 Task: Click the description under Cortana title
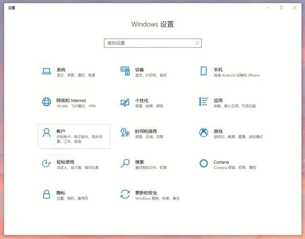coord(235,168)
